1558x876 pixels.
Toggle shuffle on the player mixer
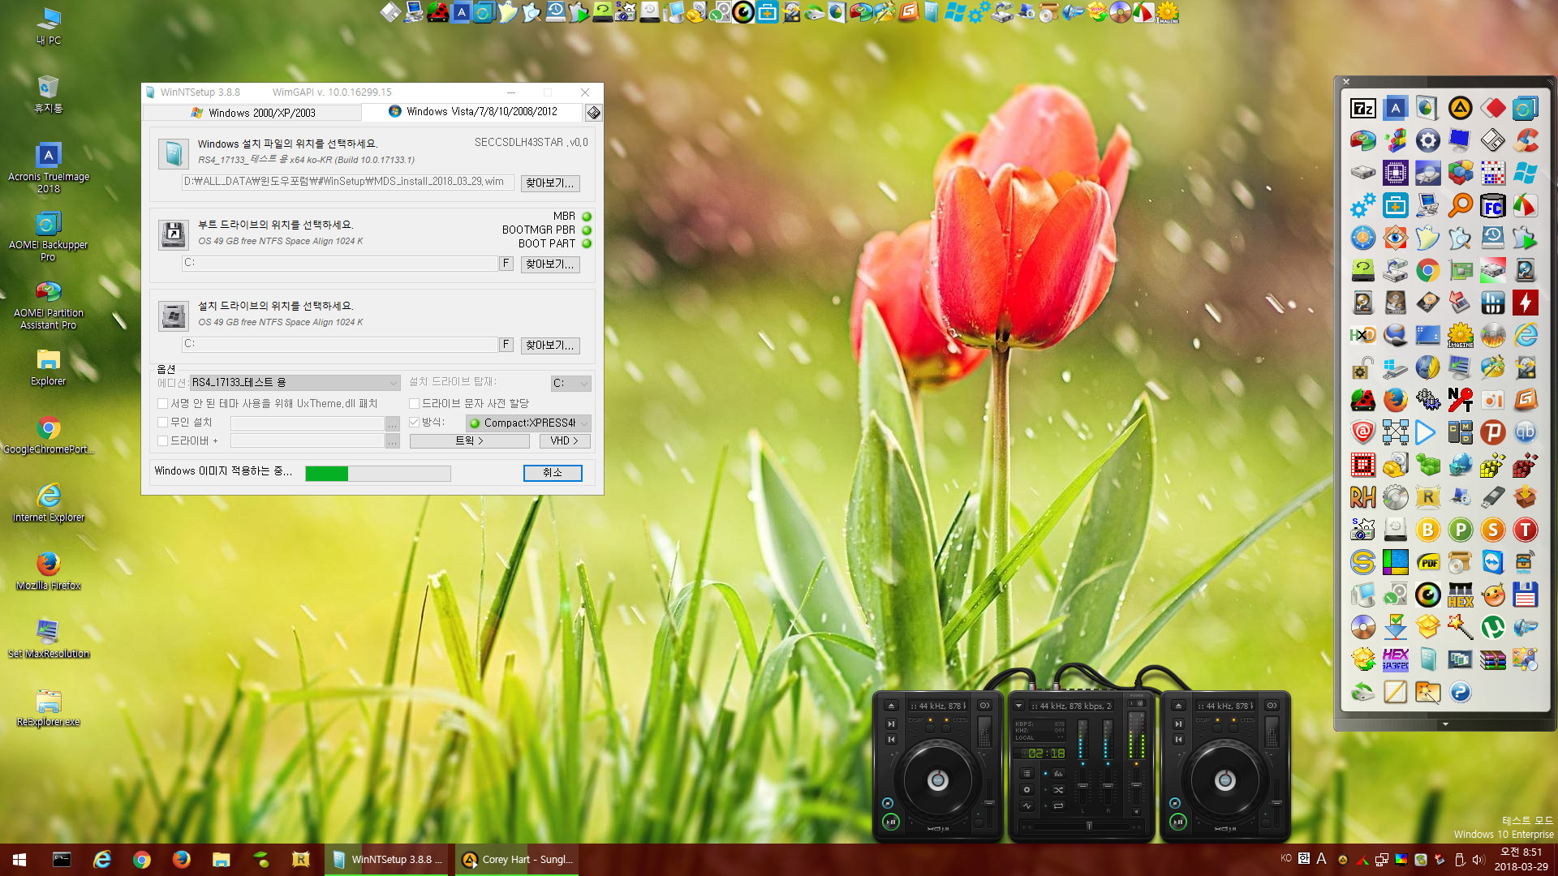1058,790
